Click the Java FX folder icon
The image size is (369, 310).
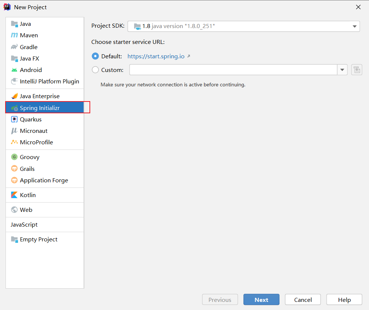(x=14, y=59)
